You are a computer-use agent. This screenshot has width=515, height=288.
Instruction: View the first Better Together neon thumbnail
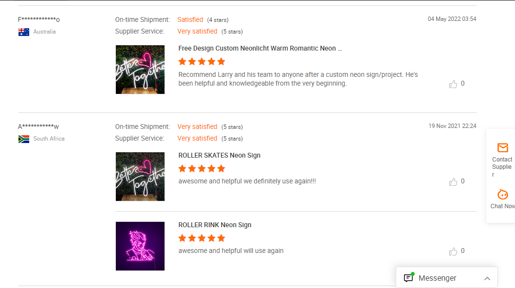point(140,70)
